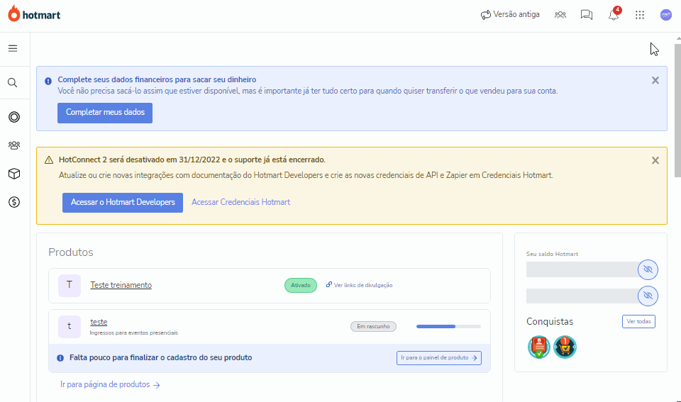Screen dimensions: 681x402
Task: Click the Produtos section heading
Action: coord(71,252)
